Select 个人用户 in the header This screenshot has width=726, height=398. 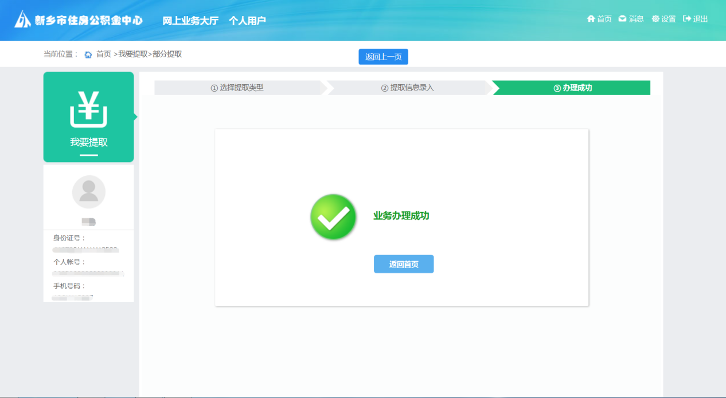pos(247,21)
